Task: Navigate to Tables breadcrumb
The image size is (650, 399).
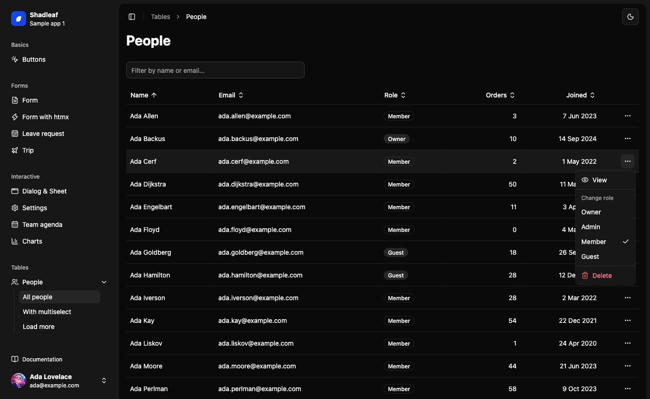Action: pos(161,17)
